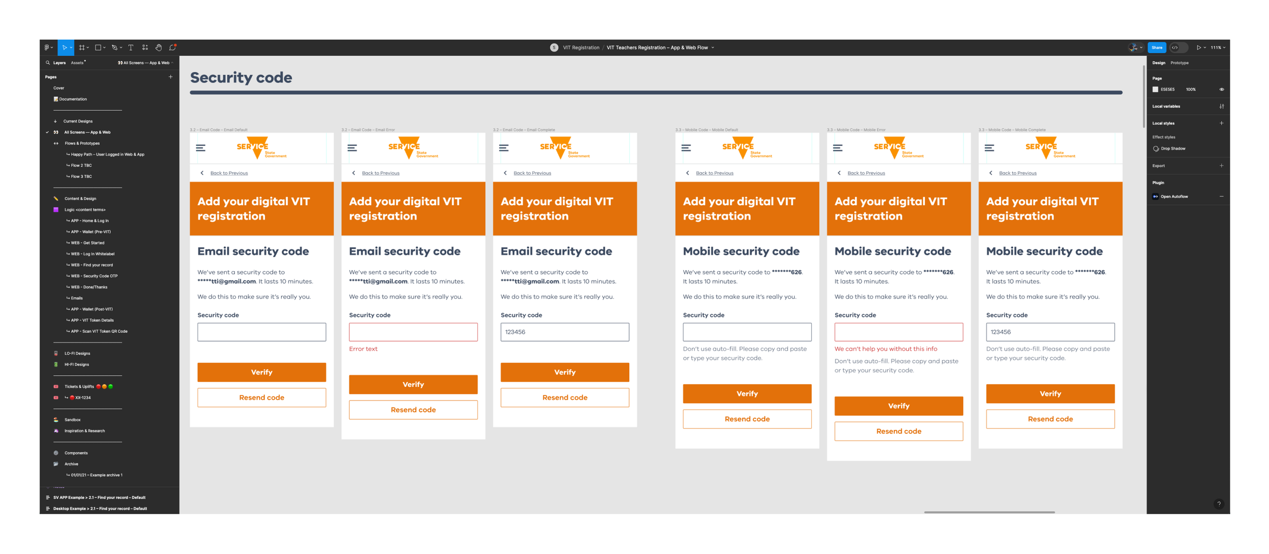Select the Hand tool

click(x=158, y=48)
